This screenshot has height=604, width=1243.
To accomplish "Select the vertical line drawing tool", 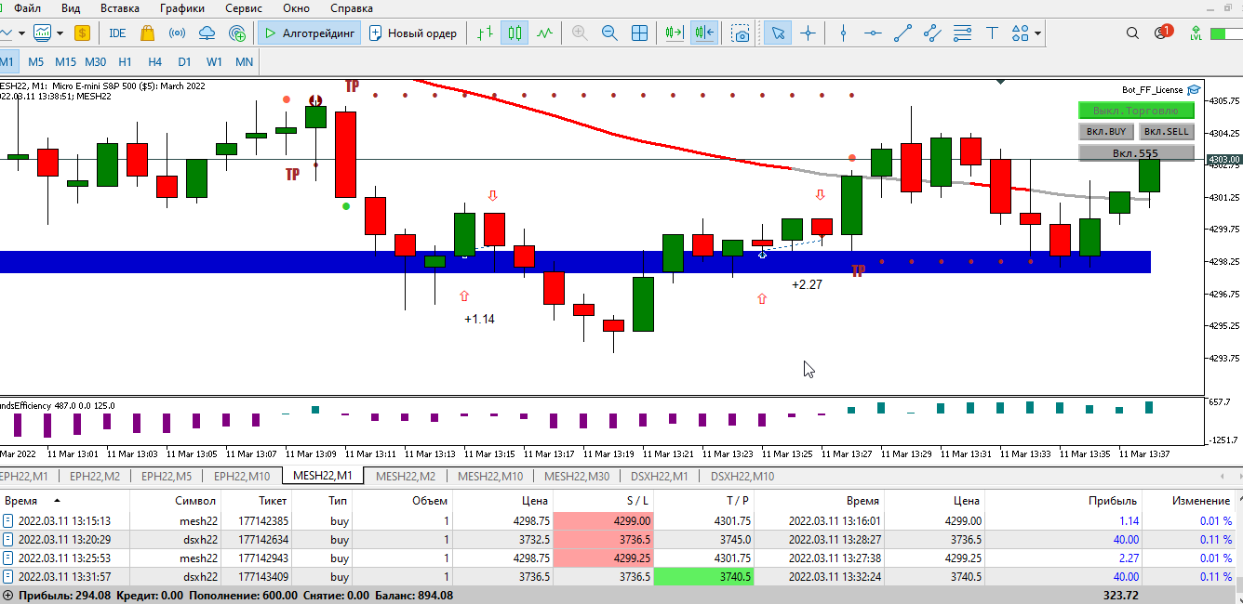I will (x=844, y=33).
